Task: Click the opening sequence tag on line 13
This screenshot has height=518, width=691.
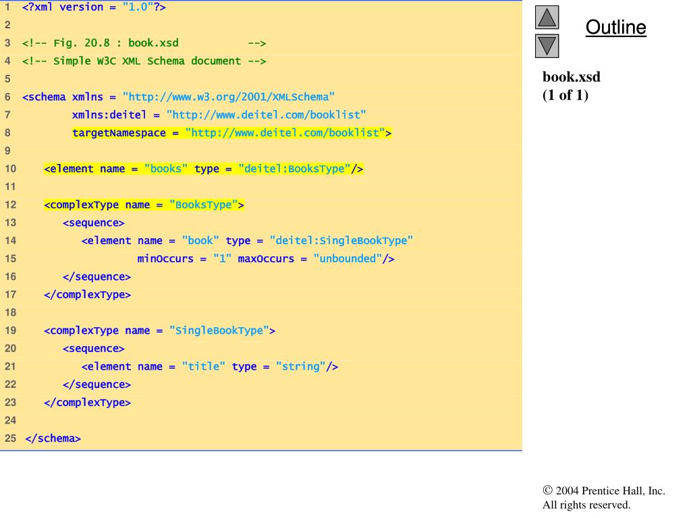Action: click(93, 223)
